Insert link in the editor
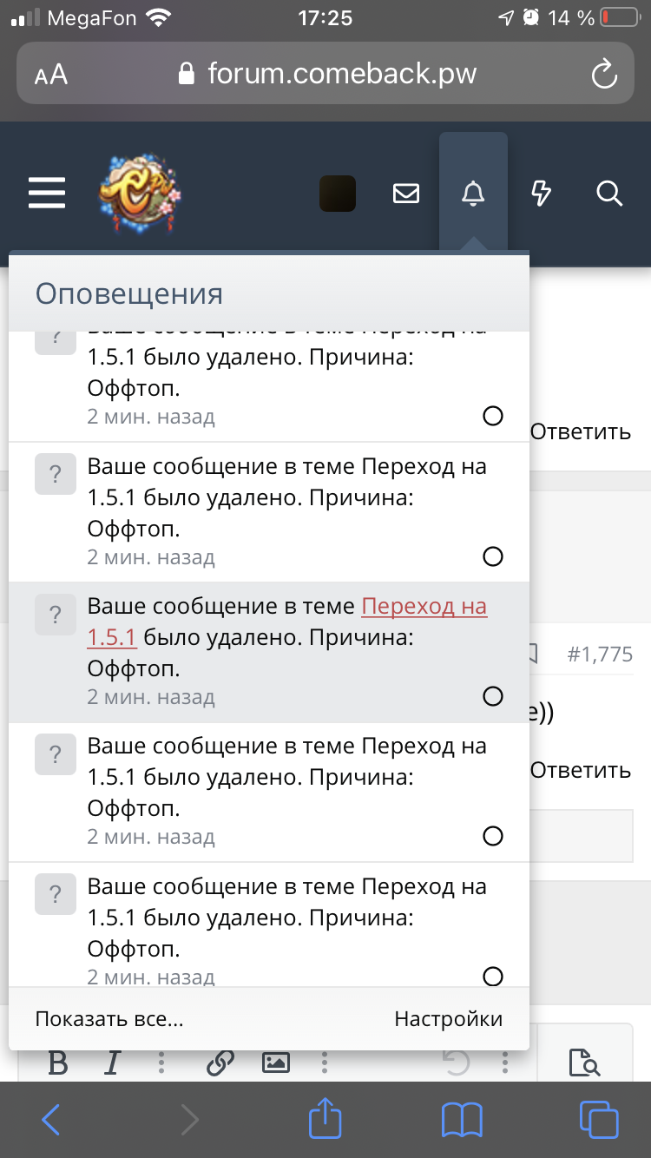The height and width of the screenshot is (1158, 651). (220, 1062)
